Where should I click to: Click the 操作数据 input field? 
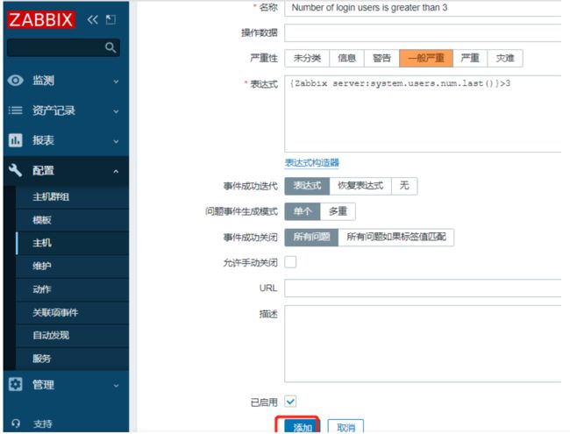(x=424, y=33)
